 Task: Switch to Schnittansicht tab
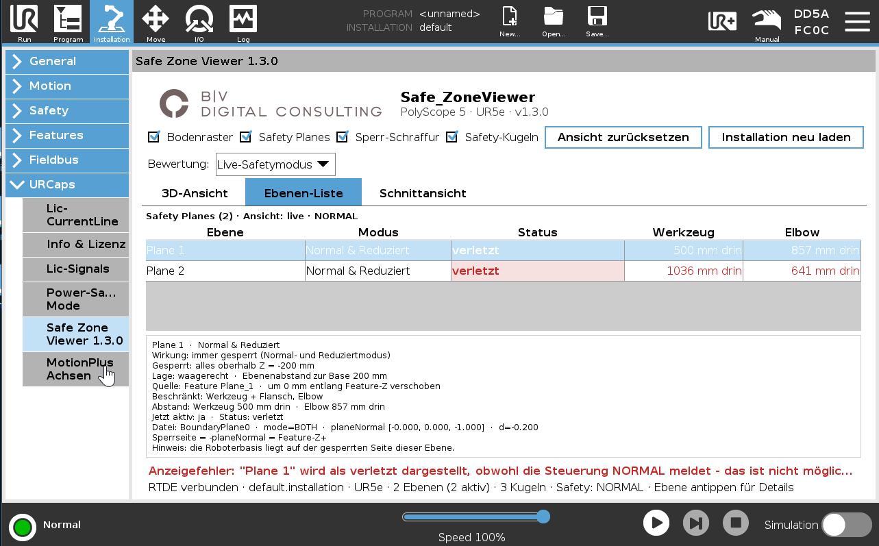tap(423, 193)
